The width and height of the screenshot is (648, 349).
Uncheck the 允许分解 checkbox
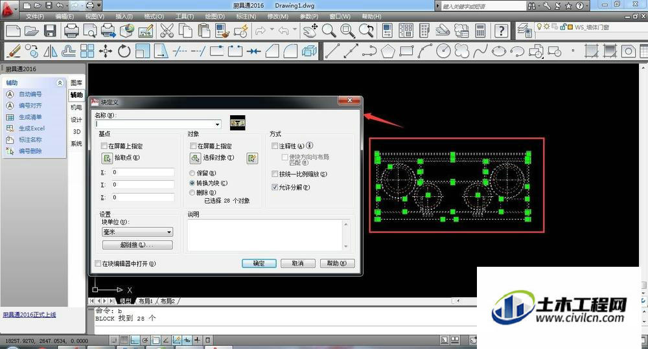click(275, 187)
